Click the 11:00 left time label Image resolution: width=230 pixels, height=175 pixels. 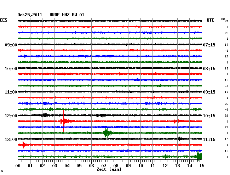(x=11, y=92)
